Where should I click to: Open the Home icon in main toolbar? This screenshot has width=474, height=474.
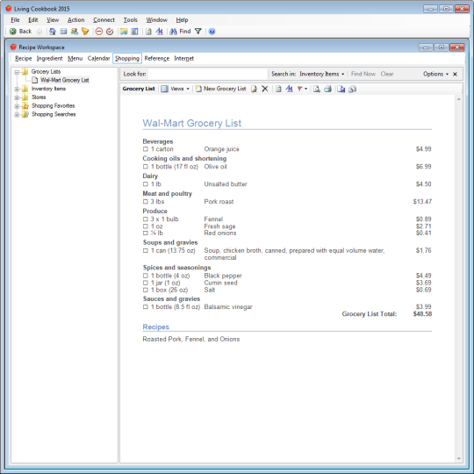tap(53, 31)
